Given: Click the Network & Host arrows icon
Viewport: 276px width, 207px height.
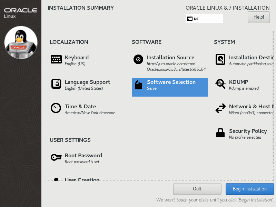Looking at the screenshot, I should click(x=220, y=108).
